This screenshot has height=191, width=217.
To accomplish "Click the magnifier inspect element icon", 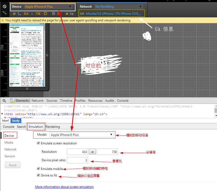I will point(4,101).
